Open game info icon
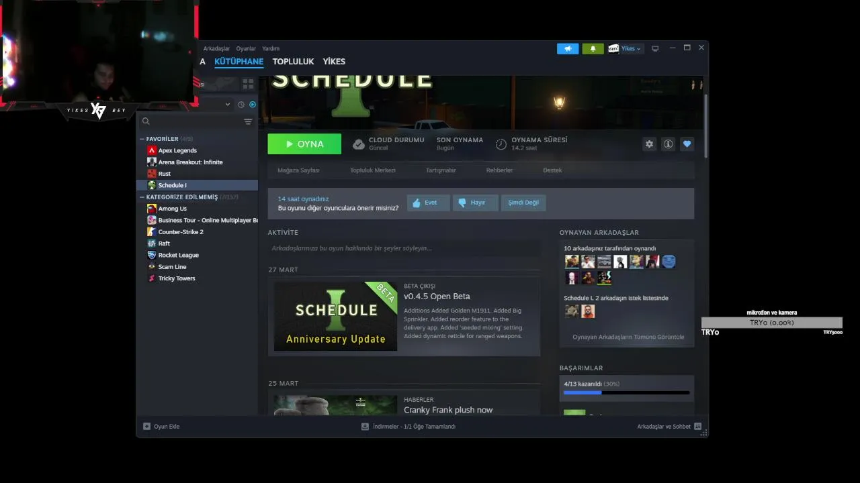Viewport: 860px width, 483px height. [x=668, y=144]
